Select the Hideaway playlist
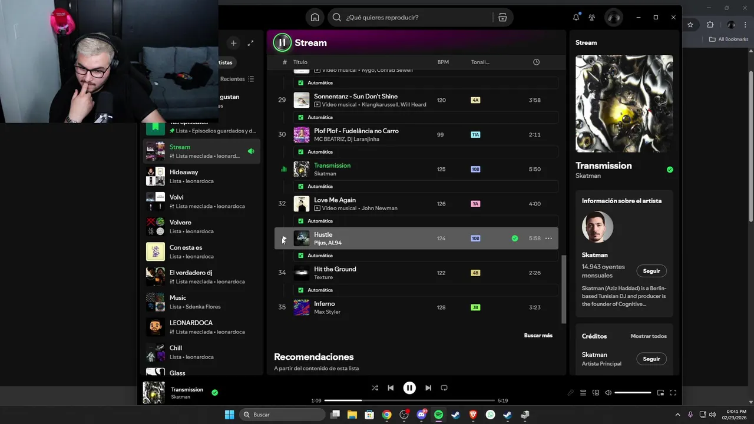 pyautogui.click(x=203, y=176)
